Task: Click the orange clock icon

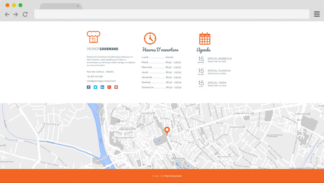Action: (x=150, y=38)
